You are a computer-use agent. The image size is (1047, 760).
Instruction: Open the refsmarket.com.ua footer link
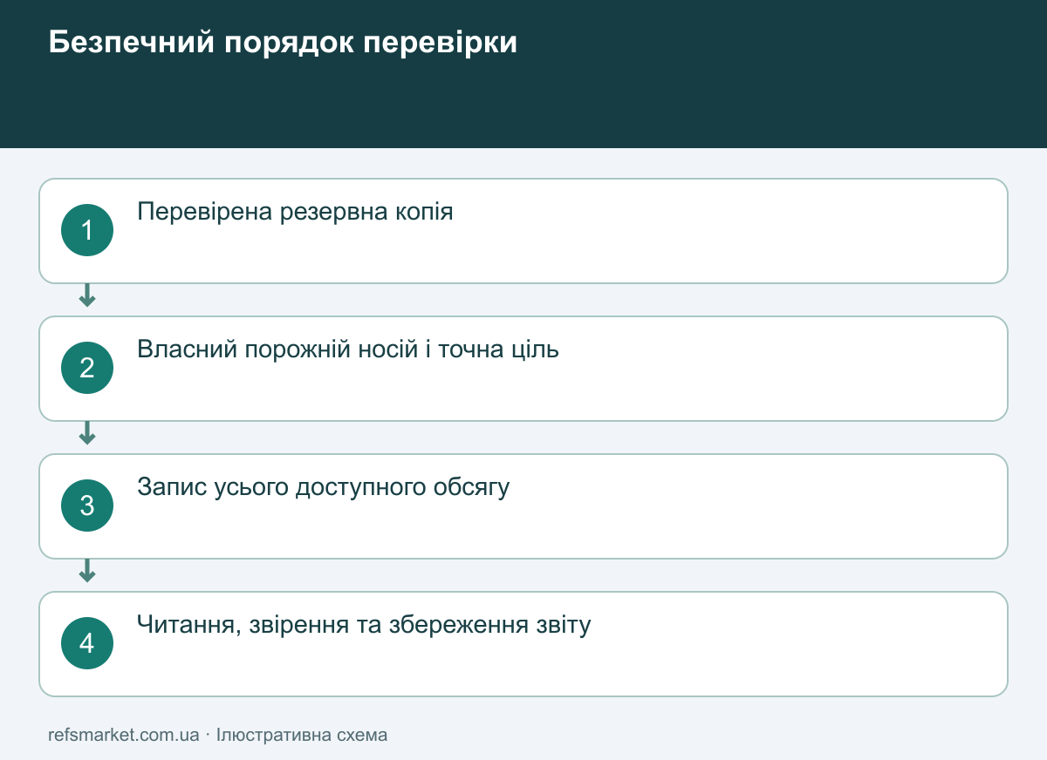tap(124, 735)
